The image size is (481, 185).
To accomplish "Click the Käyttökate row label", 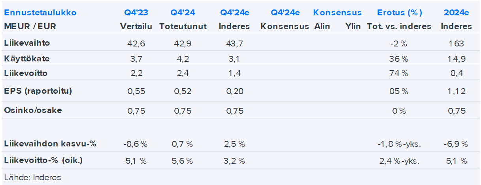I will [x=27, y=59].
